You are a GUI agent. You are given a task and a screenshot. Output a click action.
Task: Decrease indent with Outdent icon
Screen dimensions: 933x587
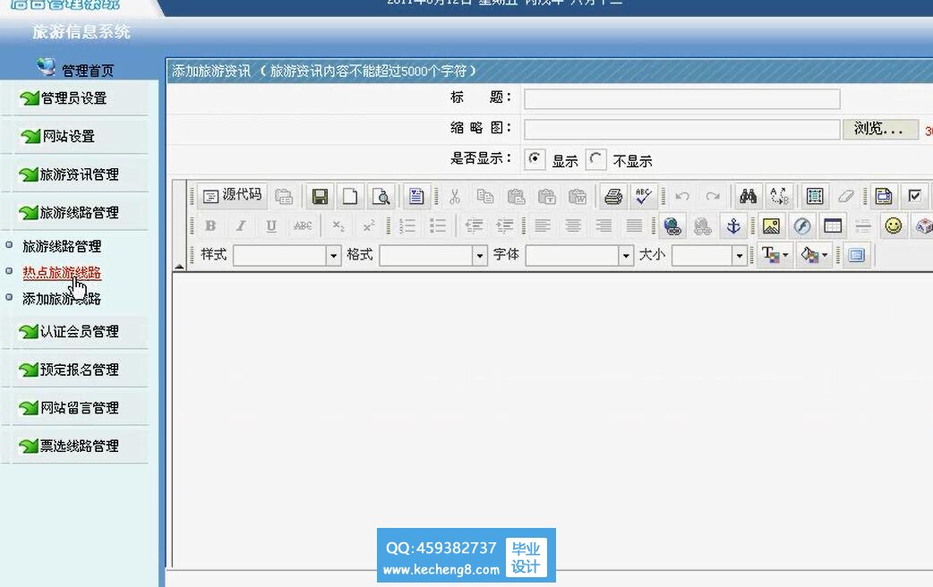[x=475, y=226]
